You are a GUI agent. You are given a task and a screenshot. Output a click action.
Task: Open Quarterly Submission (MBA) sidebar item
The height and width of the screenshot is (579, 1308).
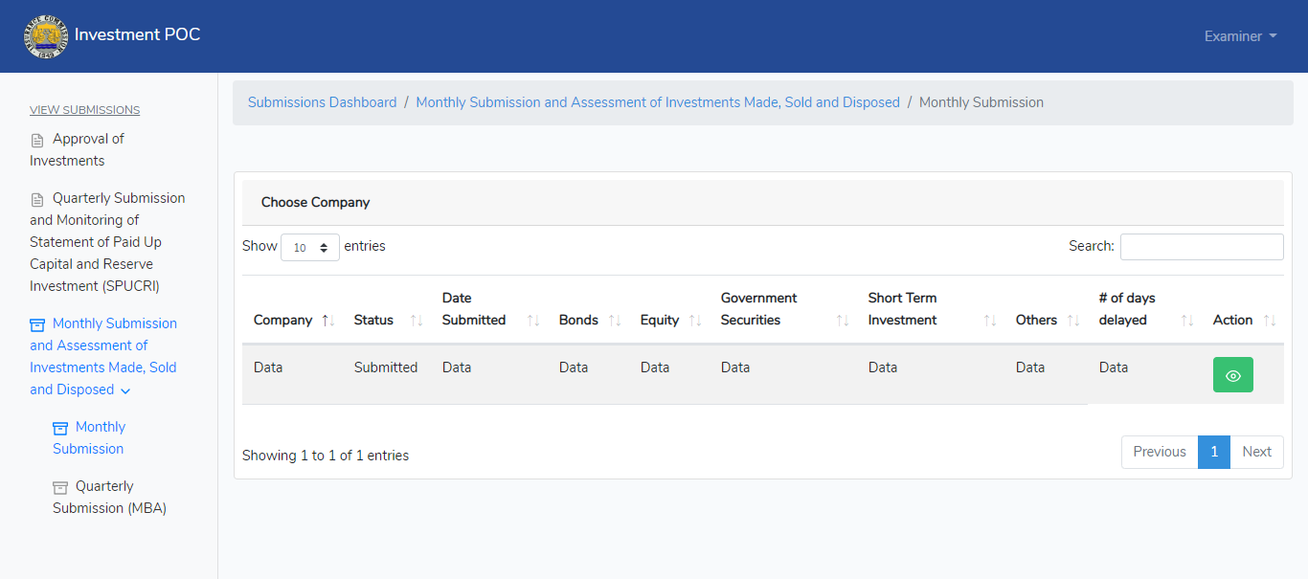[x=109, y=497]
